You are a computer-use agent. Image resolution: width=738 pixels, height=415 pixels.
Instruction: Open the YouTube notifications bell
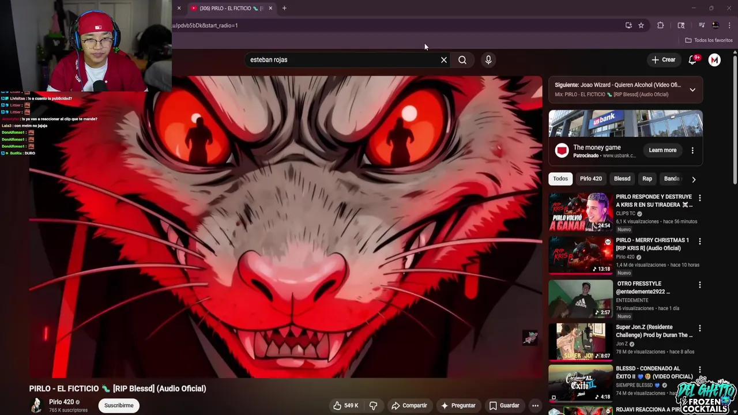(693, 60)
